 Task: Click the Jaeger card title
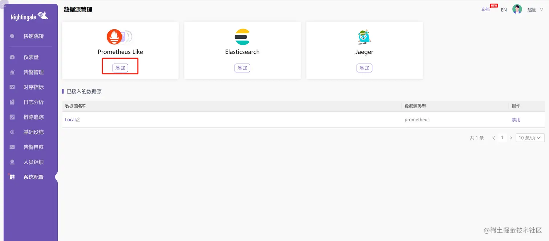[364, 52]
